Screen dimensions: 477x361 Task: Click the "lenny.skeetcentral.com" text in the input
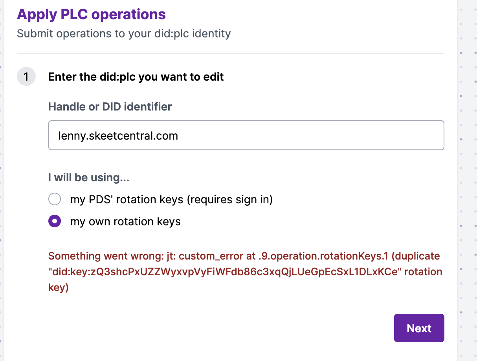[x=118, y=136]
